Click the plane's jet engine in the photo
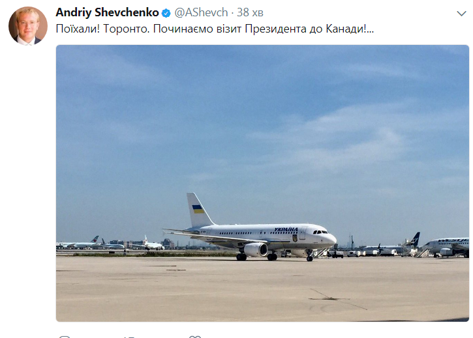This screenshot has width=473, height=338. point(254,249)
